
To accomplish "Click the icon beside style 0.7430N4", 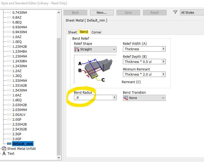I will tap(9, 12).
